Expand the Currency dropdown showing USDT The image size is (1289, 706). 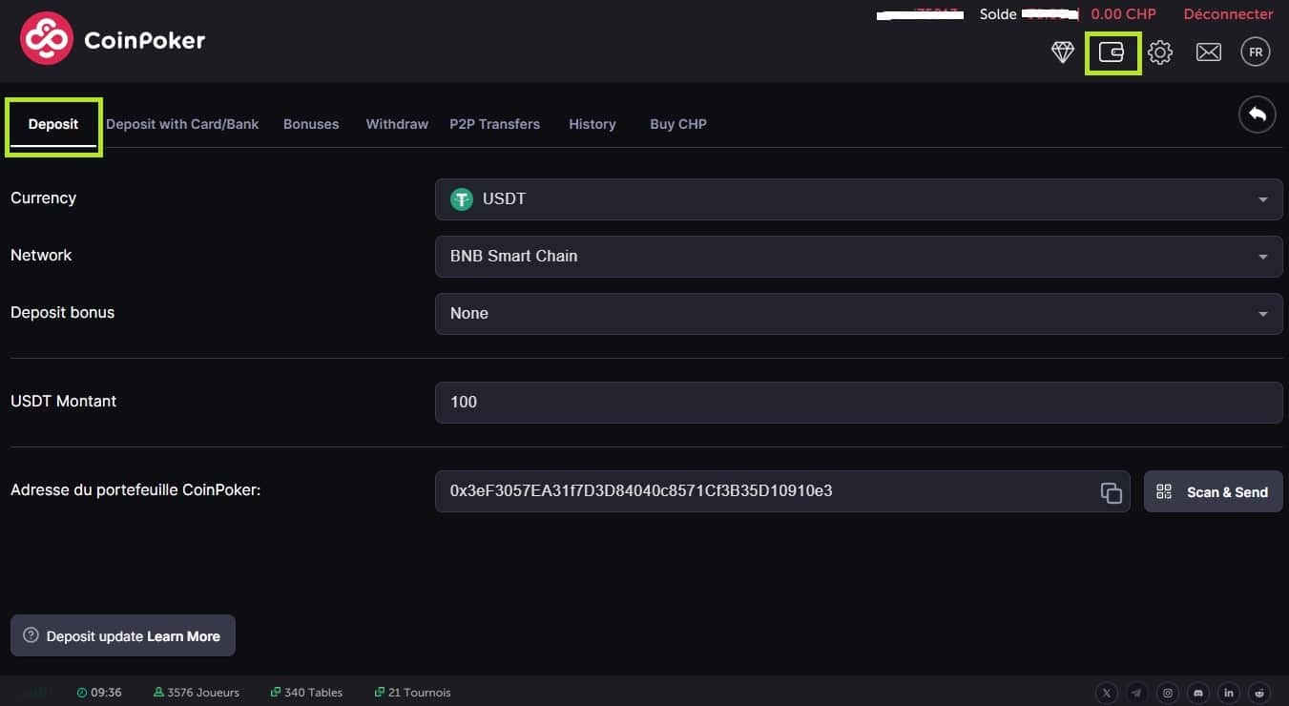(859, 199)
